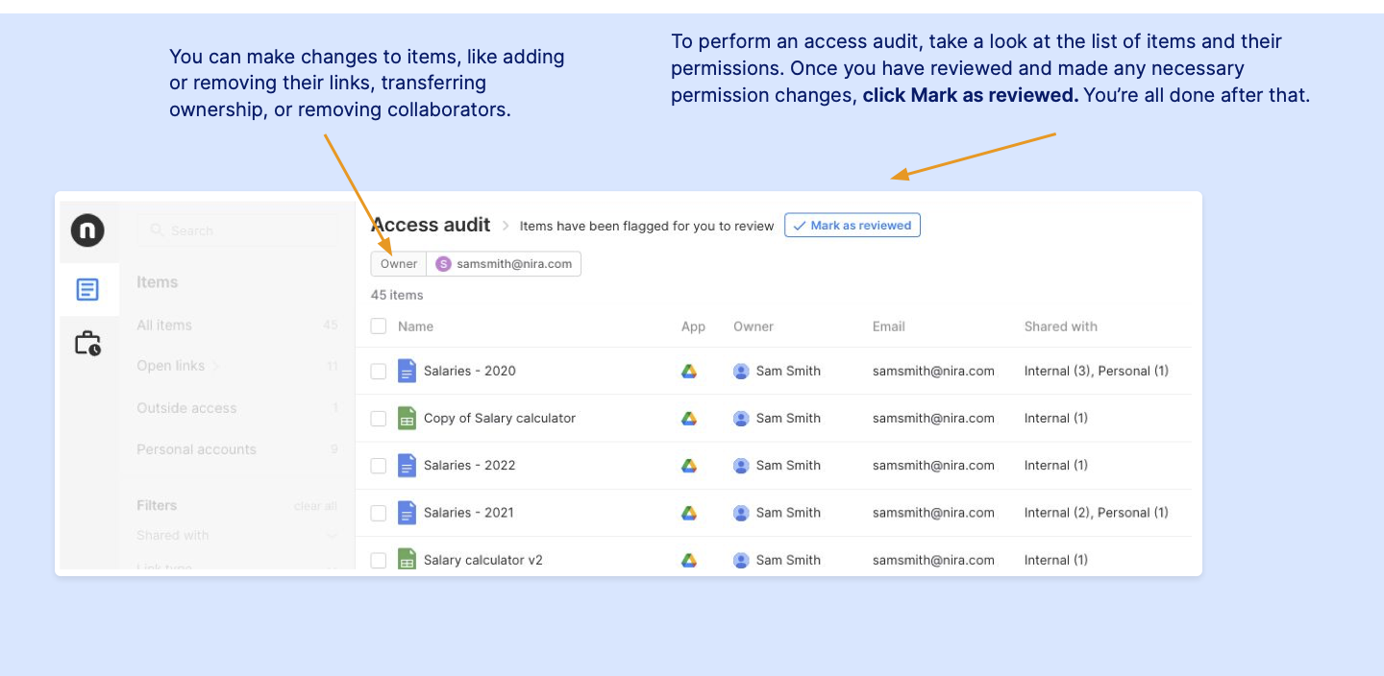Select All items in the sidebar
The image size is (1384, 676).
pos(163,325)
